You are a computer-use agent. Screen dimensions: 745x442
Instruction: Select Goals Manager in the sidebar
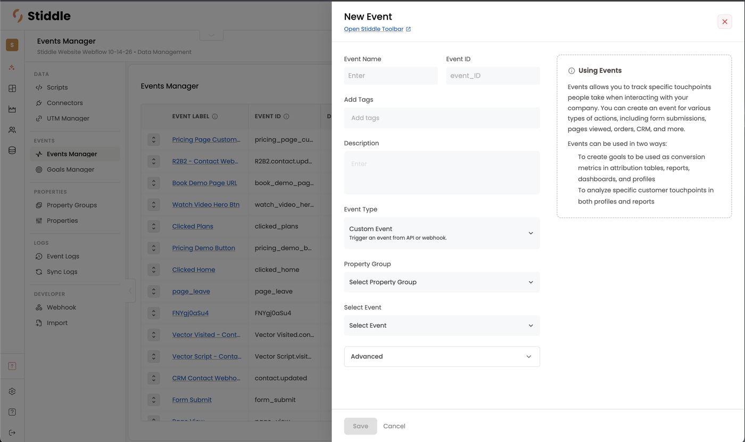70,169
